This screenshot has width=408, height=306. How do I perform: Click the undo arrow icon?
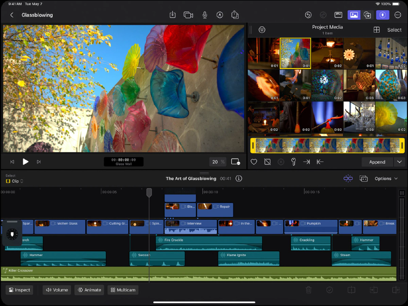[x=308, y=15]
